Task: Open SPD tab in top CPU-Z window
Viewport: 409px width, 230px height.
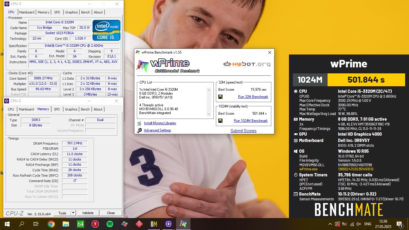Action: pyautogui.click(x=57, y=12)
